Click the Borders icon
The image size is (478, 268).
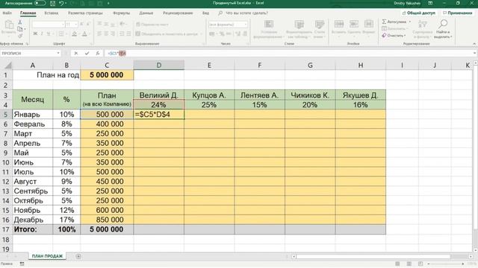click(61, 33)
